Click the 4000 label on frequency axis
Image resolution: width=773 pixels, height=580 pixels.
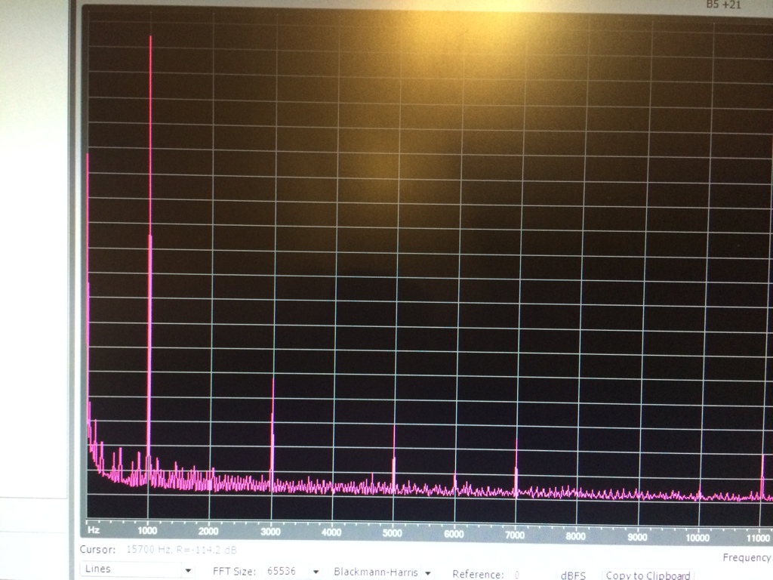click(331, 532)
